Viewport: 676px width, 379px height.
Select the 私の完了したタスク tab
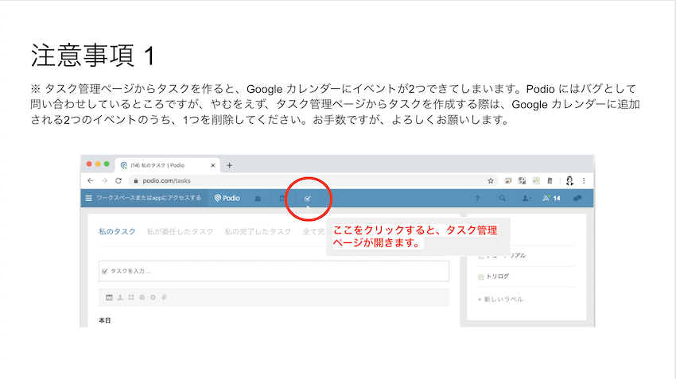click(257, 231)
